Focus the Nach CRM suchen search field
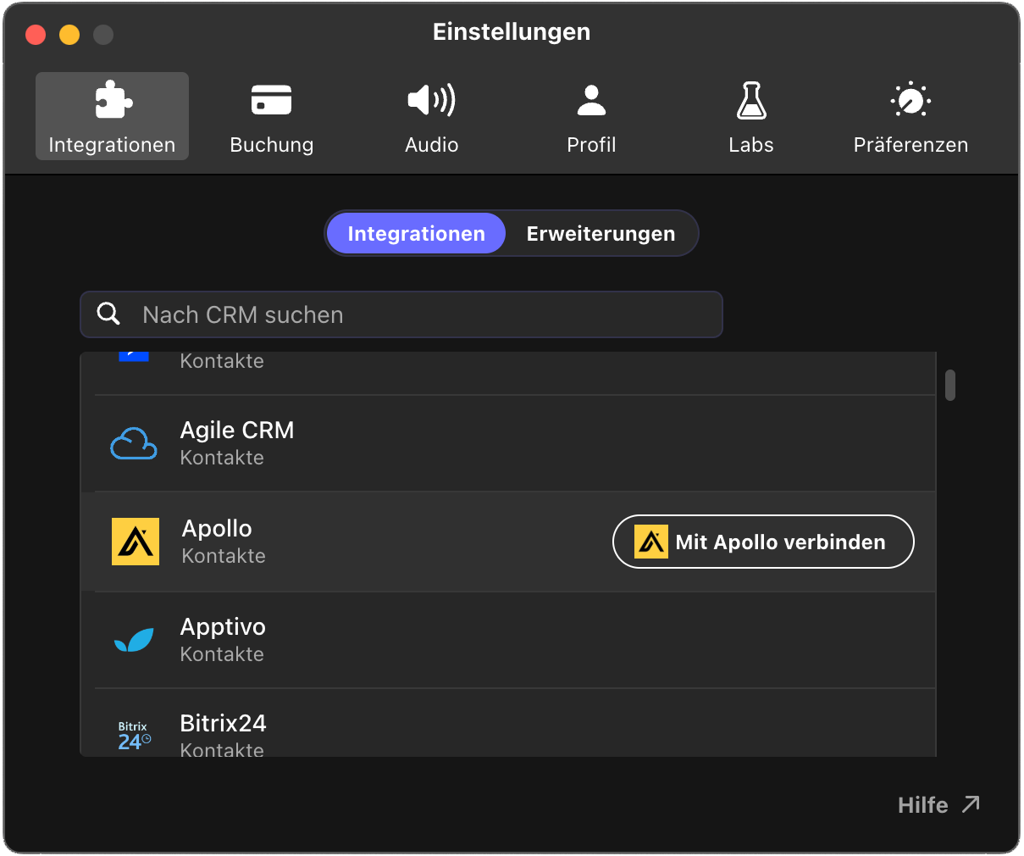Screen dimensions: 1024x856 click(401, 314)
